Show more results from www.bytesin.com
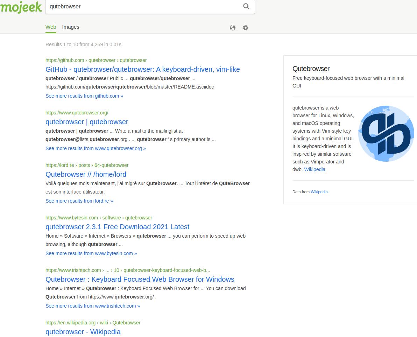This screenshot has height=337, width=417. [91, 253]
